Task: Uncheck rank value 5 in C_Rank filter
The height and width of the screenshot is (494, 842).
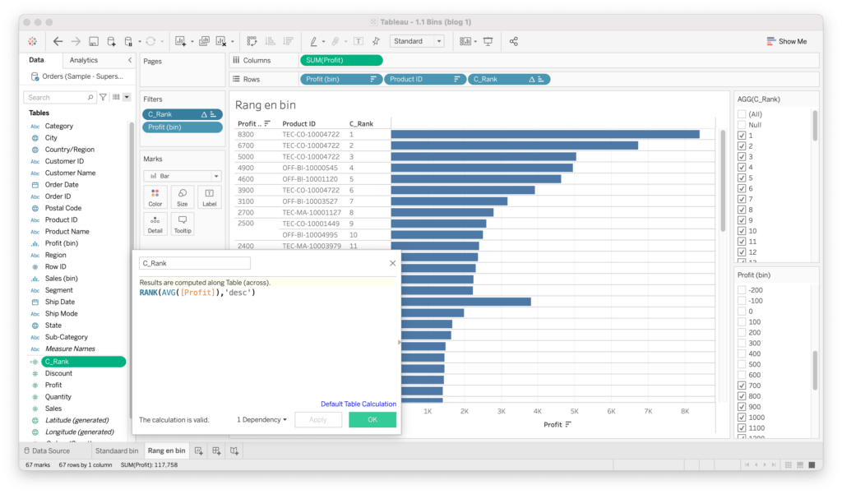Action: 742,178
